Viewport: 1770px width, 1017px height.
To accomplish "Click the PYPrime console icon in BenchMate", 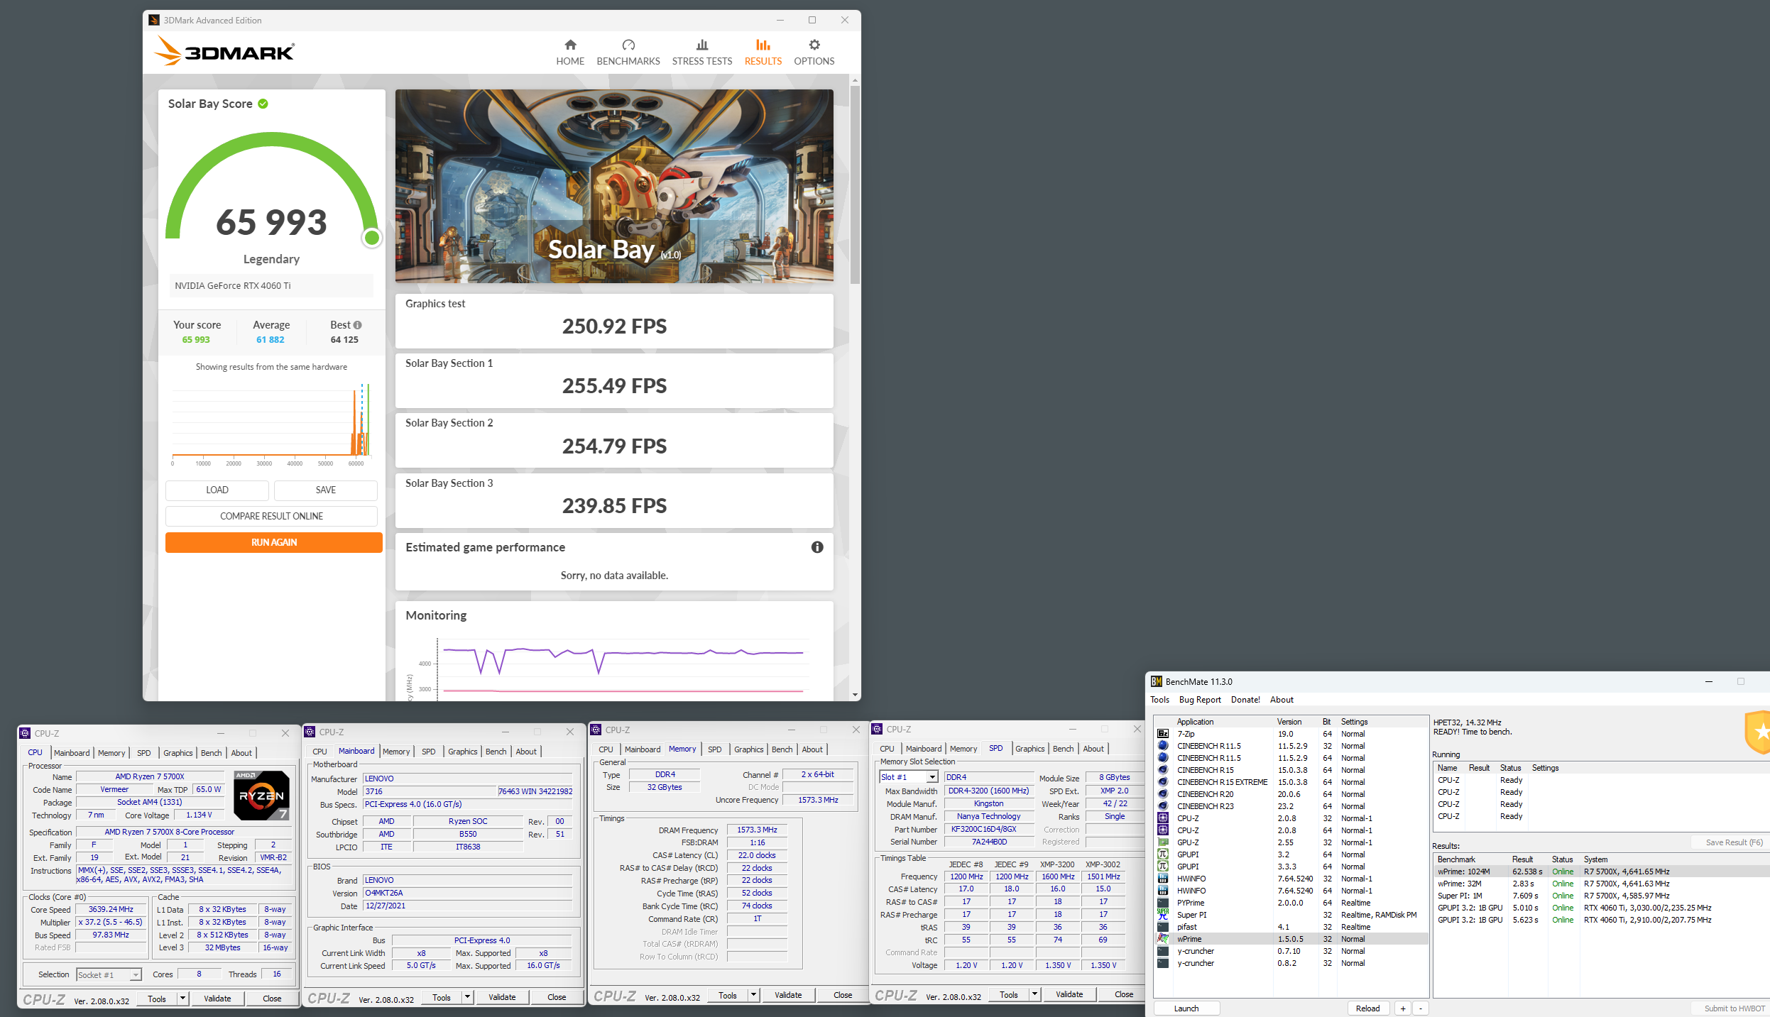I will coord(1163,903).
